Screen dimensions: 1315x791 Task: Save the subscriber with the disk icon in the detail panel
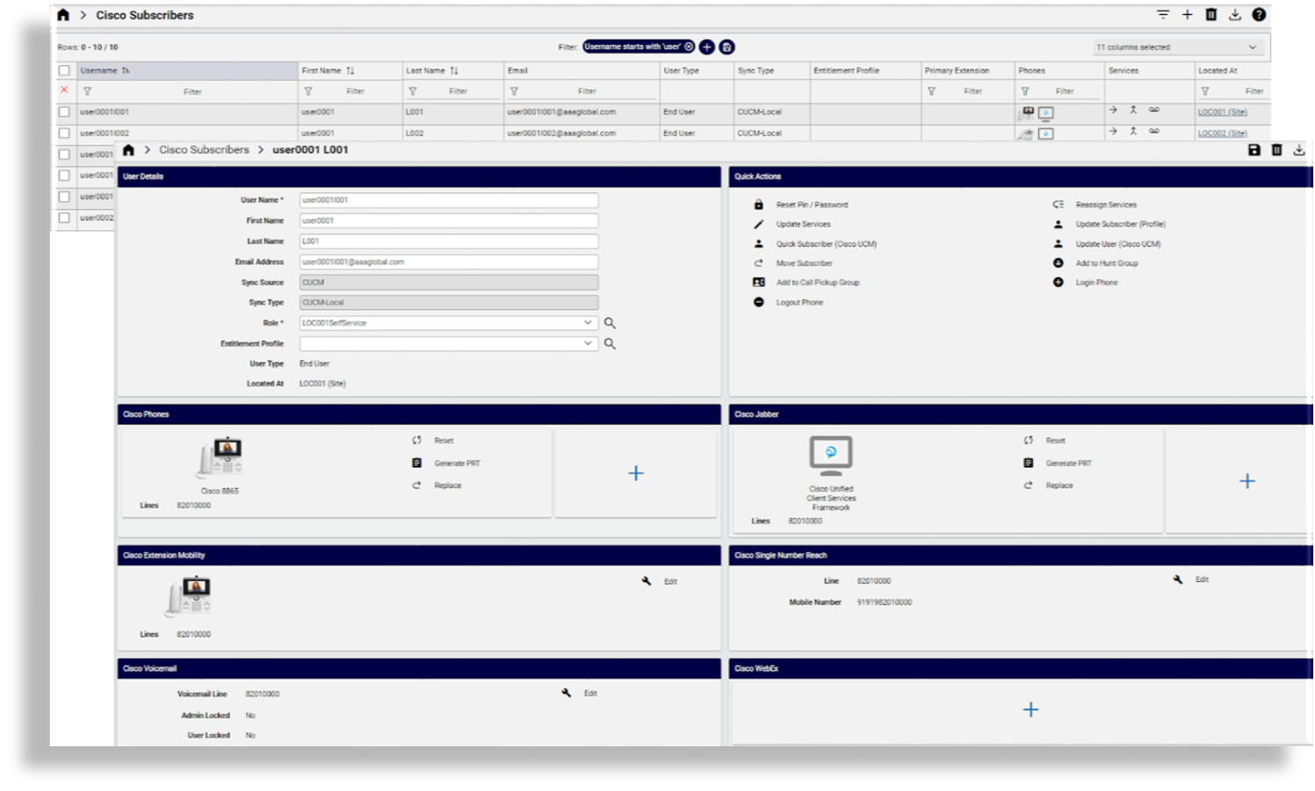[x=1254, y=150]
